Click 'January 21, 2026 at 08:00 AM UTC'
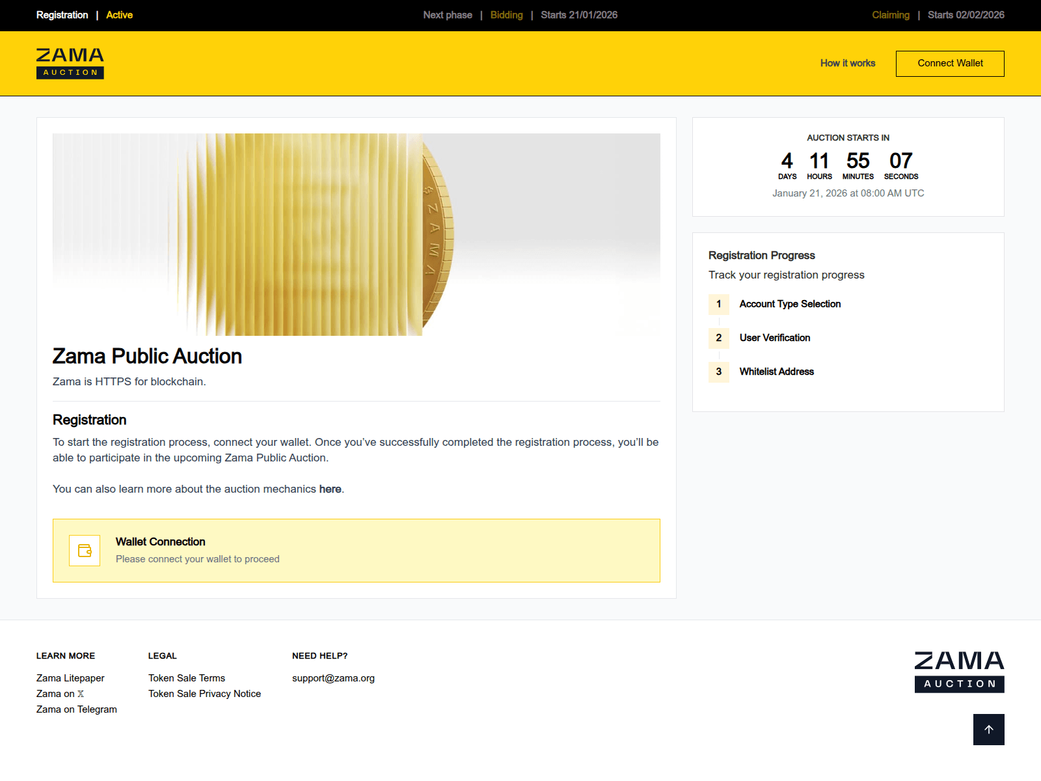The width and height of the screenshot is (1041, 781). pos(848,193)
